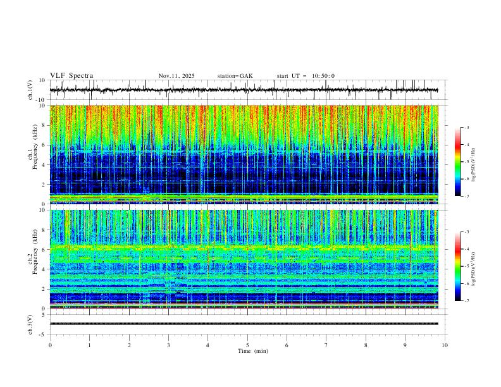This screenshot has width=501, height=387.
Task: Click the 'station=GAK' label
Action: pyautogui.click(x=235, y=76)
